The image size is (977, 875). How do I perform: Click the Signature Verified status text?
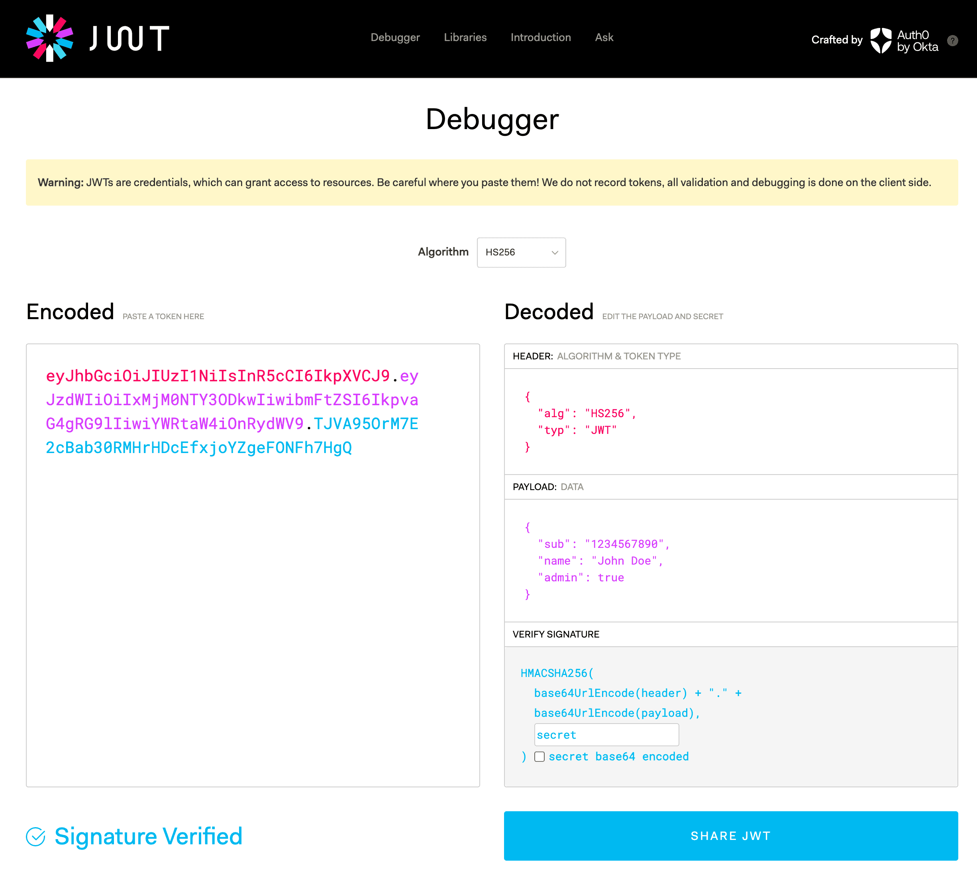[148, 836]
